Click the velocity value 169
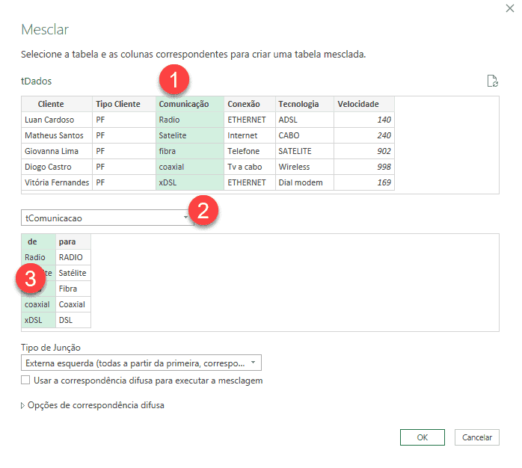522x468 pixels. click(x=364, y=182)
